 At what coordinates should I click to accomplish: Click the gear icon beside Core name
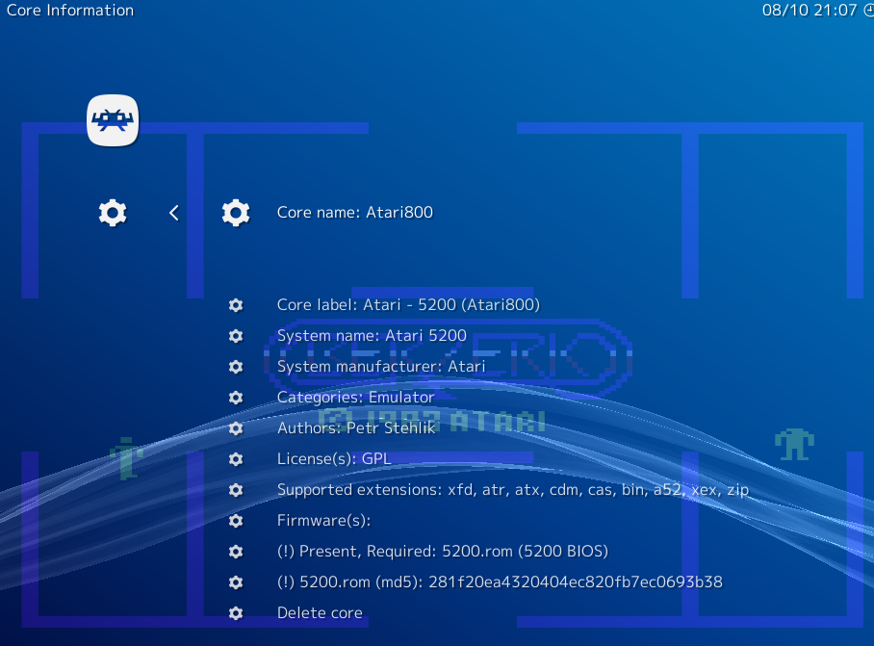[x=236, y=213]
